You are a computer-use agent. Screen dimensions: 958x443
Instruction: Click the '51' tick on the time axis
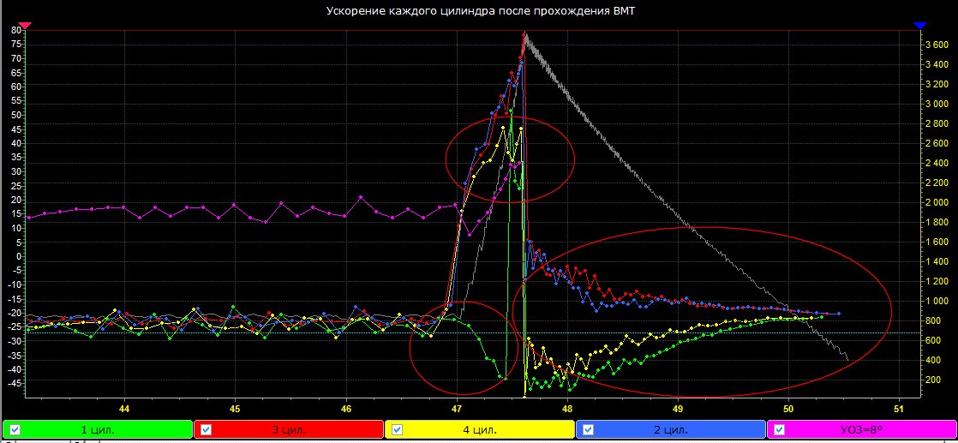coord(899,408)
